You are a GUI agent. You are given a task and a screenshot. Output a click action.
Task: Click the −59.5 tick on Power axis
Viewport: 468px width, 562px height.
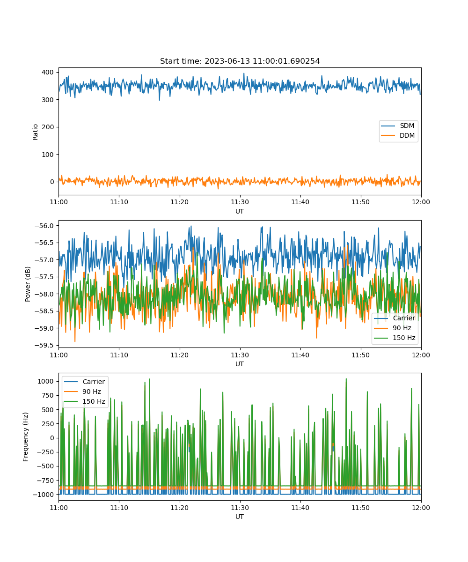45,345
